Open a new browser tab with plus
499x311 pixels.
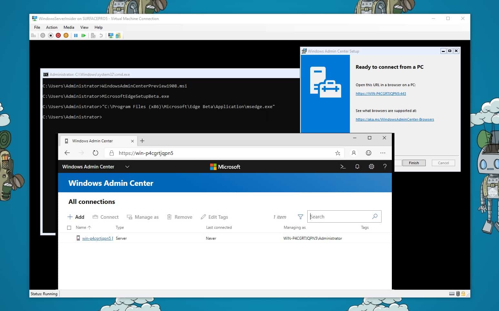click(142, 141)
